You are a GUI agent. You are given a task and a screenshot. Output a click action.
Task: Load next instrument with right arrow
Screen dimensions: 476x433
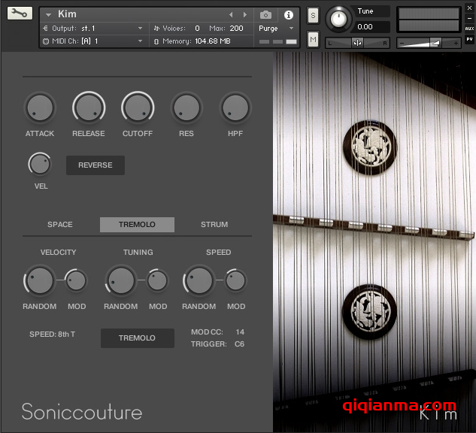[x=244, y=14]
